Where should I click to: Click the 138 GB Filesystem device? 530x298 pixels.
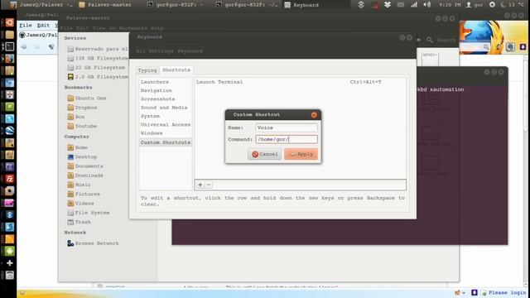point(98,58)
